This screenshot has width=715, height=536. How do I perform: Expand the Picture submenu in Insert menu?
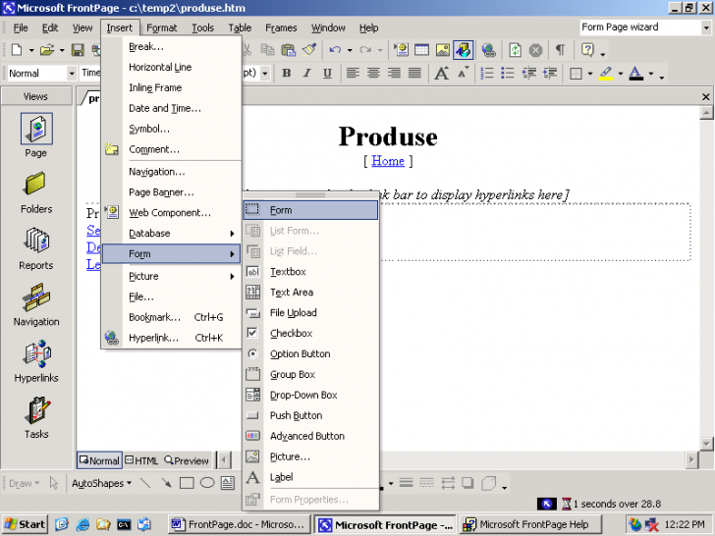coord(170,276)
